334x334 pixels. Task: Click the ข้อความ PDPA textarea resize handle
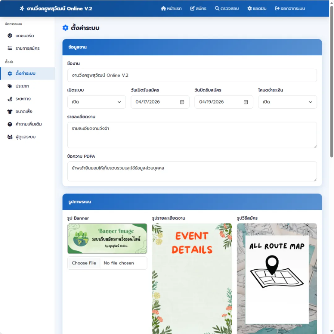(x=315, y=180)
